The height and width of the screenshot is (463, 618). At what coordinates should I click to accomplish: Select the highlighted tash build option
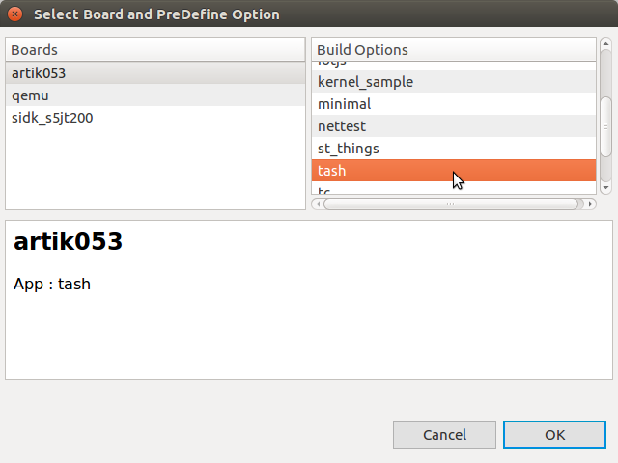[x=332, y=171]
